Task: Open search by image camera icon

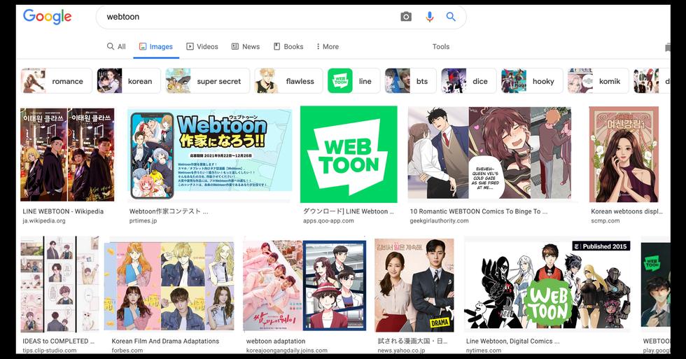Action: point(406,17)
